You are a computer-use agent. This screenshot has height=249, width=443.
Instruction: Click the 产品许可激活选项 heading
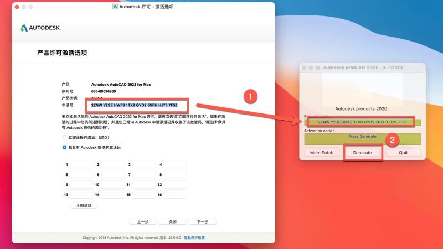point(62,53)
